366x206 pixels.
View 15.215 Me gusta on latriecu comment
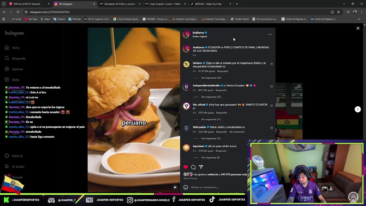pos(206,71)
